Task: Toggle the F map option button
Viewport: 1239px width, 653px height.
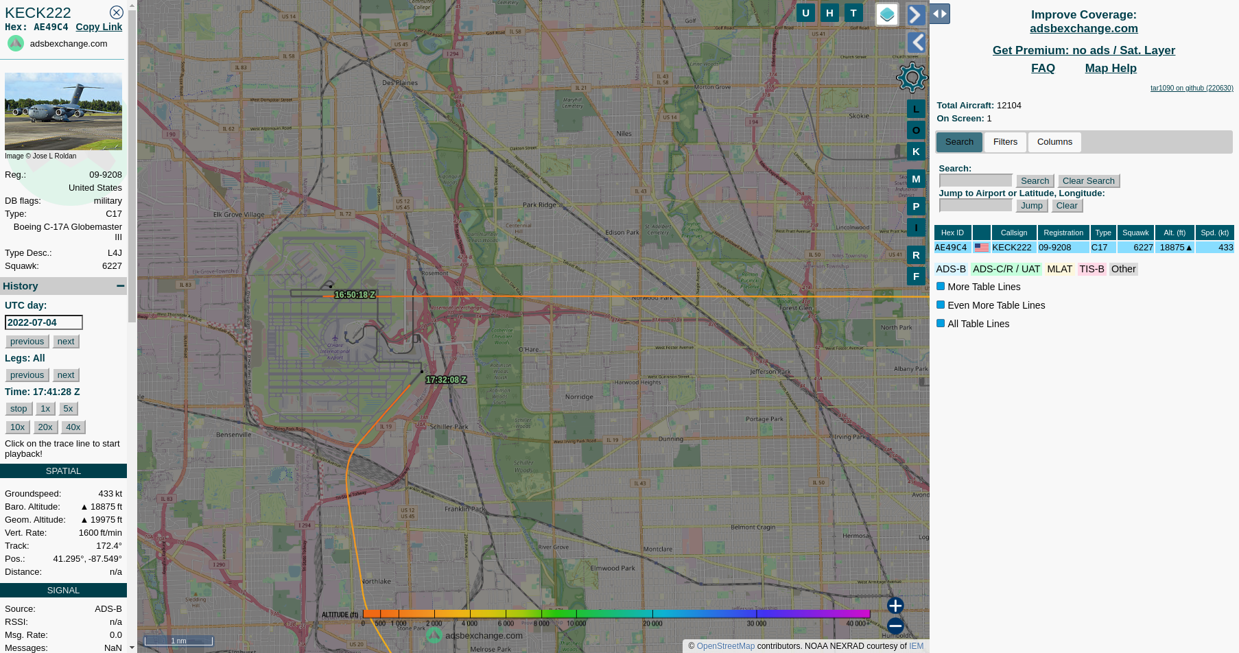Action: click(916, 276)
